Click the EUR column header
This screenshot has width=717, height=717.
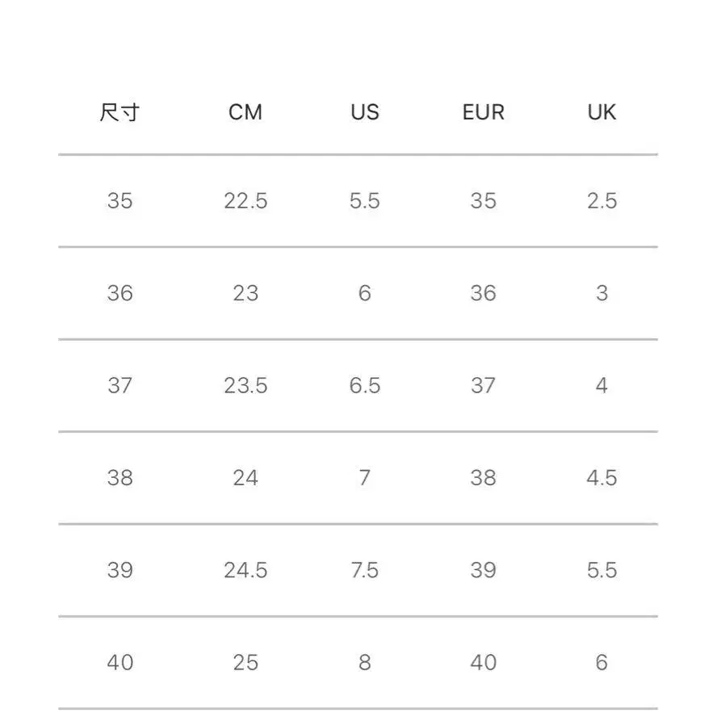pyautogui.click(x=483, y=112)
